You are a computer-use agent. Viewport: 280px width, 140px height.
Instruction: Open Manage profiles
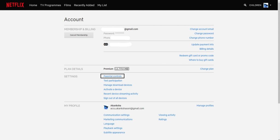point(205,106)
